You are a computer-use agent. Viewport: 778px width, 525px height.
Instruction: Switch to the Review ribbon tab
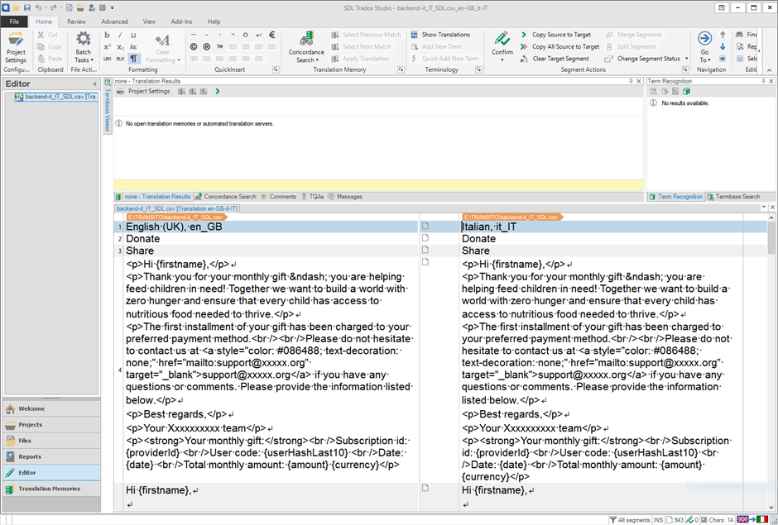76,21
